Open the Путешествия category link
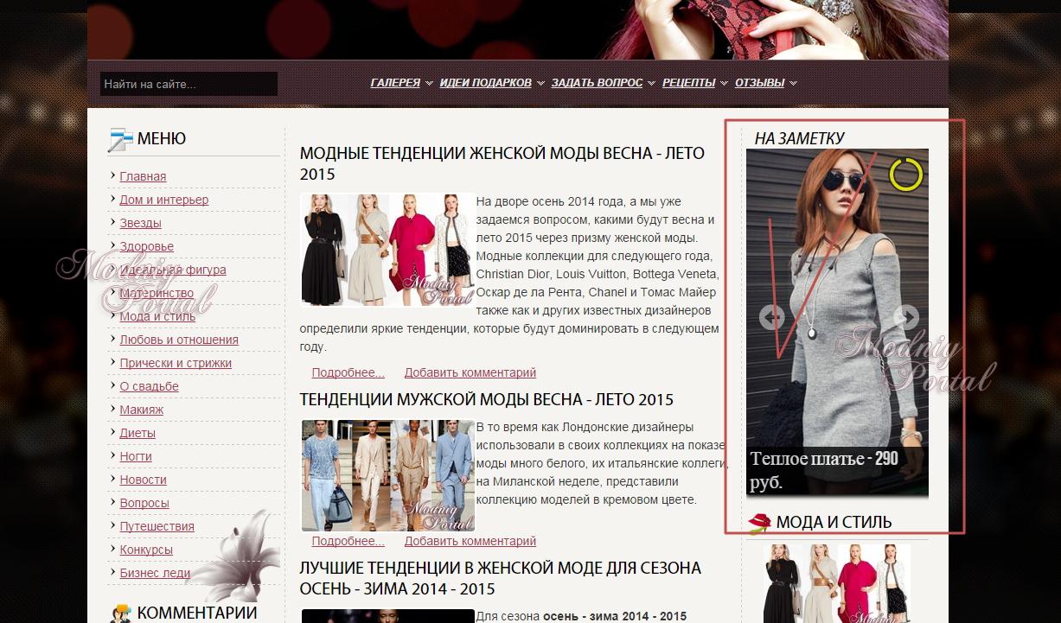 (x=157, y=526)
